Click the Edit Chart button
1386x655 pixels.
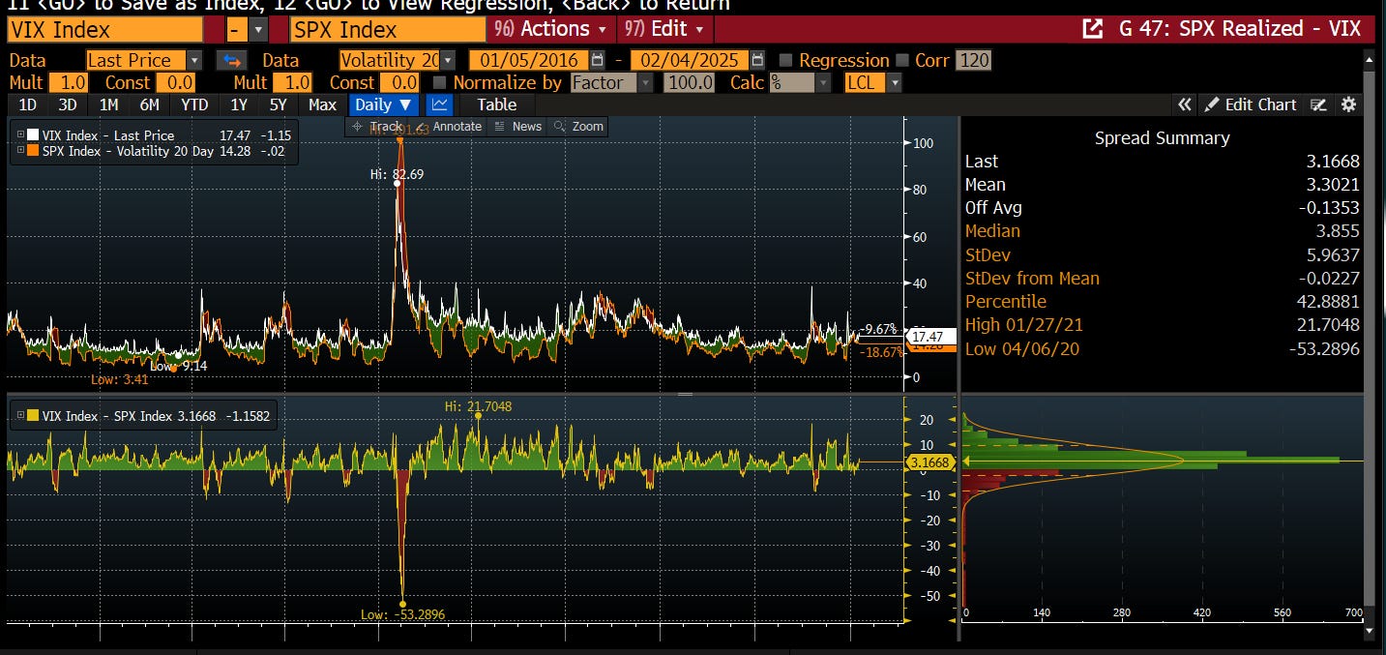[x=1250, y=104]
